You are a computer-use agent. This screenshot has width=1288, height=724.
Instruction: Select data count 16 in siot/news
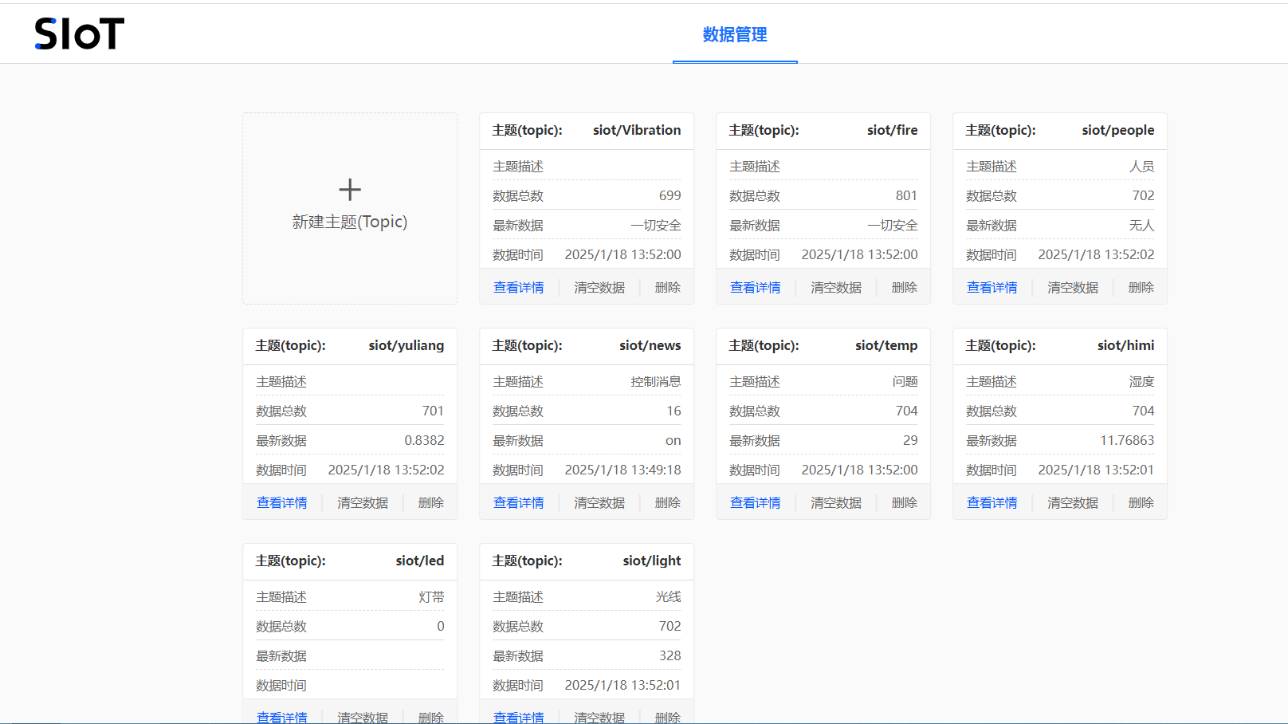[674, 411]
